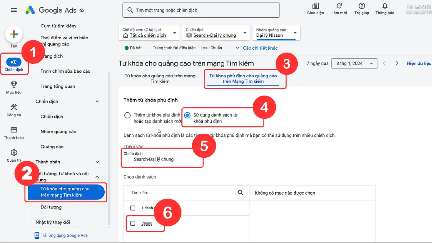This screenshot has width=432, height=243.
Task: Collapse the Chiến dịch sidebar section
Action: [97, 102]
